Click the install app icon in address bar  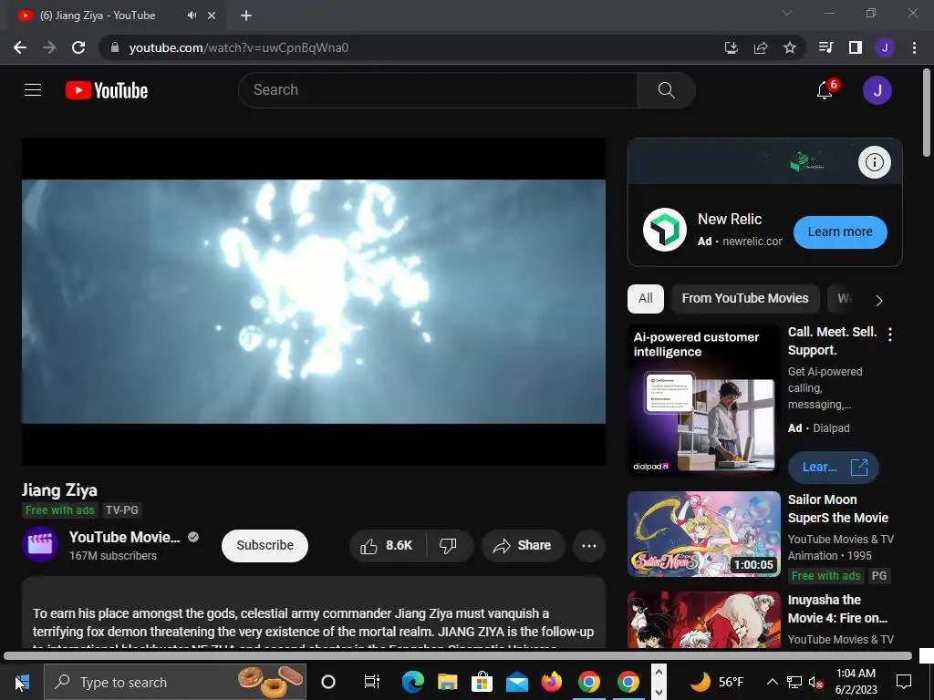[x=731, y=47]
